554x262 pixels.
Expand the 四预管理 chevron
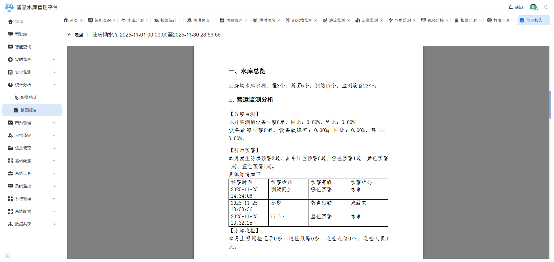(x=54, y=123)
